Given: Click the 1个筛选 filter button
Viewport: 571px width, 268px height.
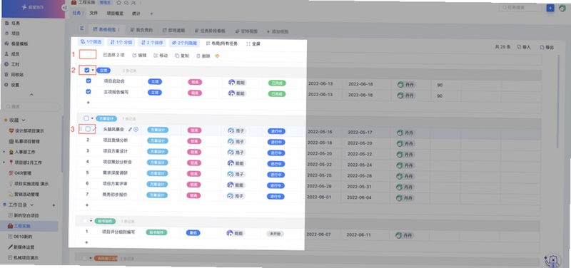Looking at the screenshot, I should [91, 42].
